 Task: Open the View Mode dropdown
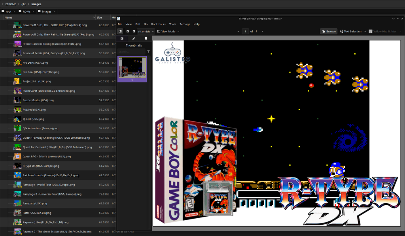168,32
